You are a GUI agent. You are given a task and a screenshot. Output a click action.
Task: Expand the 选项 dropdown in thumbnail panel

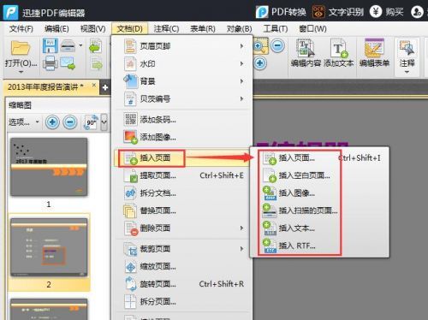23,122
